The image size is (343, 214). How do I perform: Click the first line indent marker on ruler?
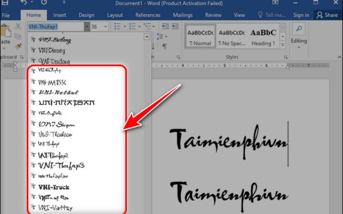[15, 63]
